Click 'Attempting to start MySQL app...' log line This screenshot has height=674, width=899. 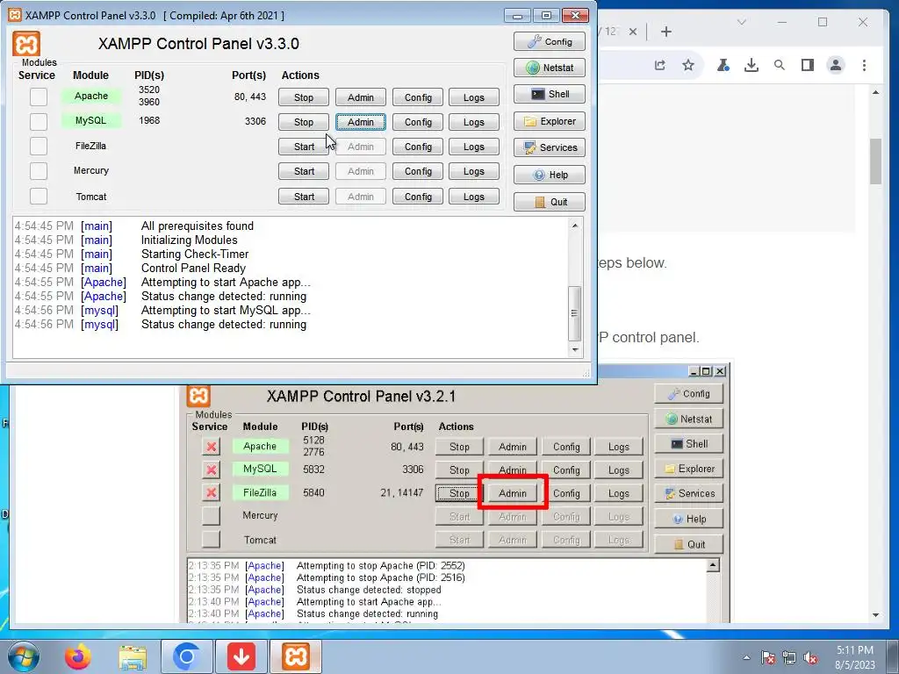[x=226, y=310]
